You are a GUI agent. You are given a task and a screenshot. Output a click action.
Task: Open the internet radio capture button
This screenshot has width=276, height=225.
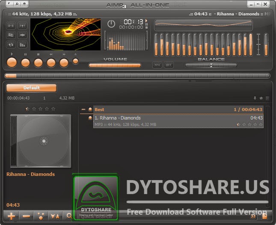coord(22,26)
